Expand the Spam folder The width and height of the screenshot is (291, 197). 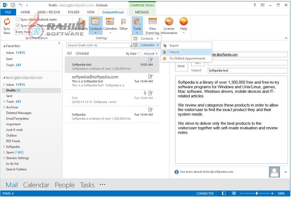[x=4, y=152]
